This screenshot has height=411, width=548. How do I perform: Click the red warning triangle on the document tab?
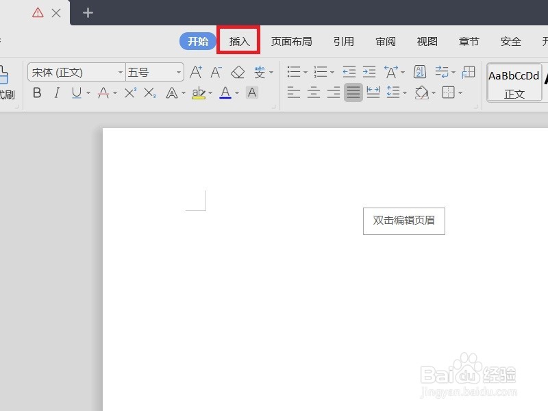point(38,13)
